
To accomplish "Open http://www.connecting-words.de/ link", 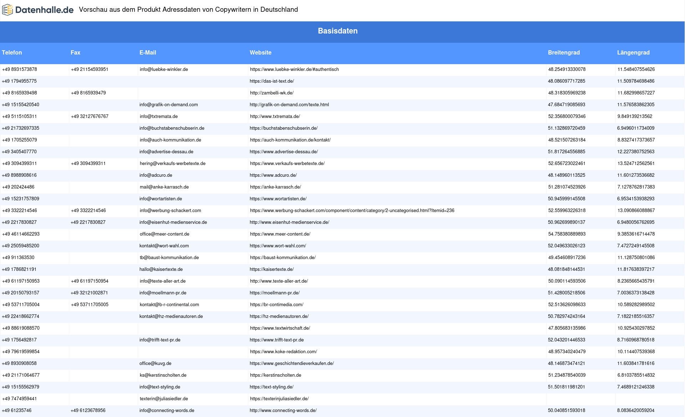I will coord(283,411).
